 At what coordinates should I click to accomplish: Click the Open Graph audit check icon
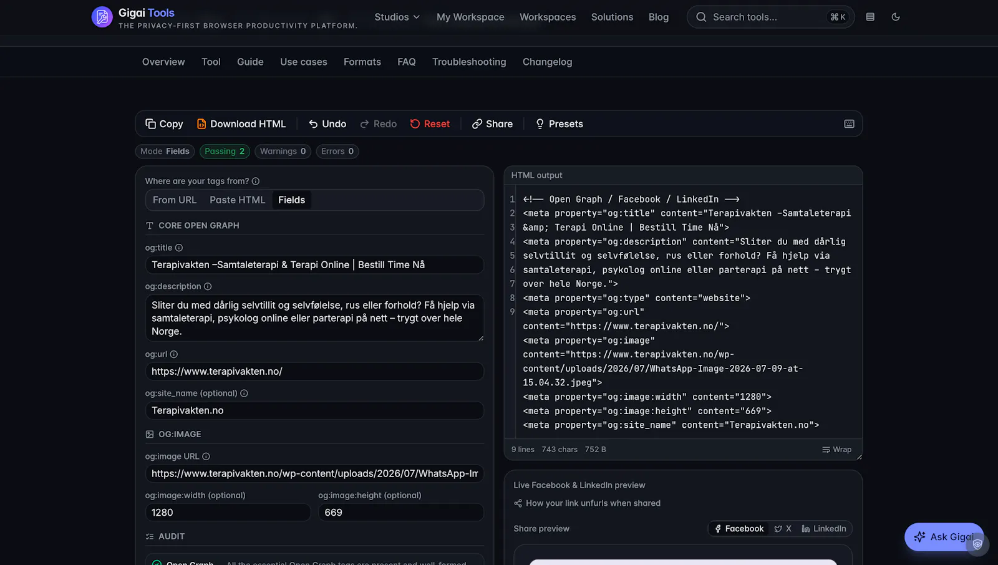click(x=157, y=563)
